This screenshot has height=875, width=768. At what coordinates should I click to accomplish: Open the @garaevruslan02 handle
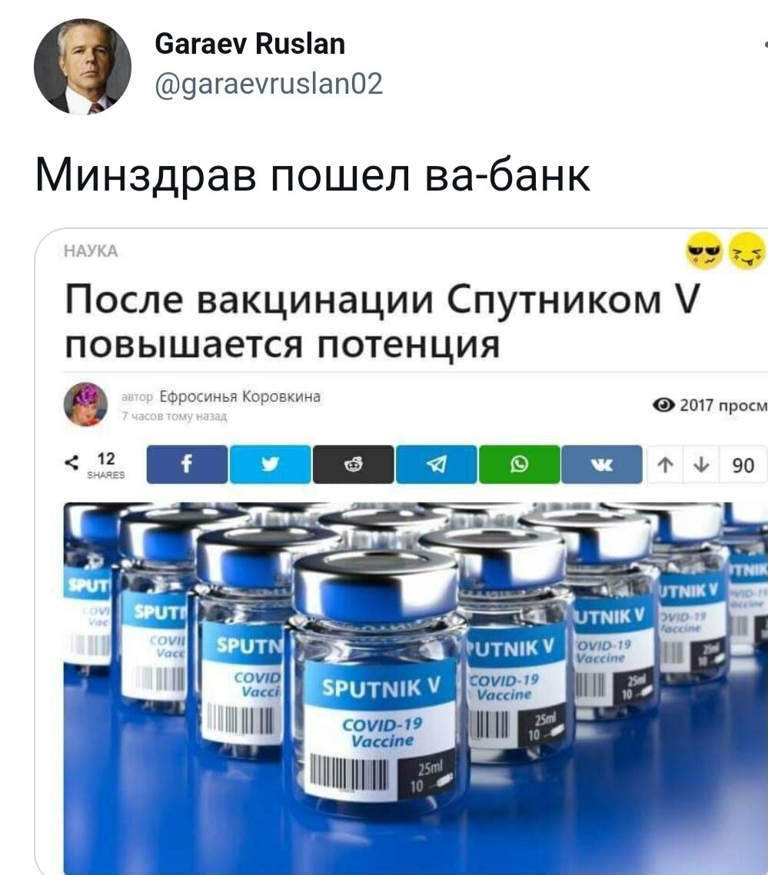[268, 84]
